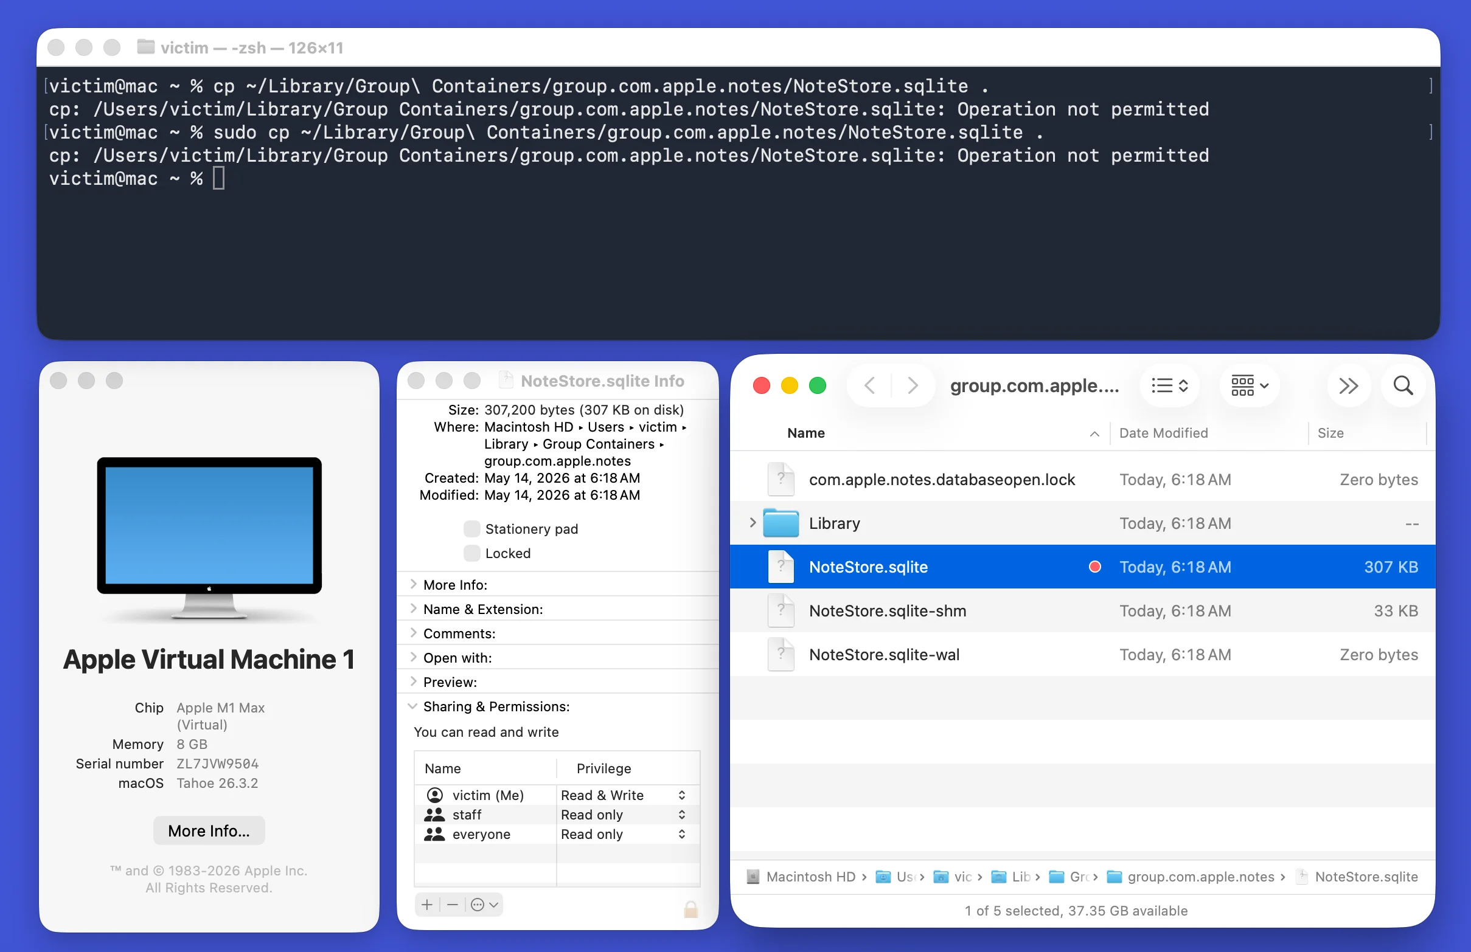Click the com.apple.notes.databaseopen.lock filename
This screenshot has height=952, width=1471.
coord(942,480)
